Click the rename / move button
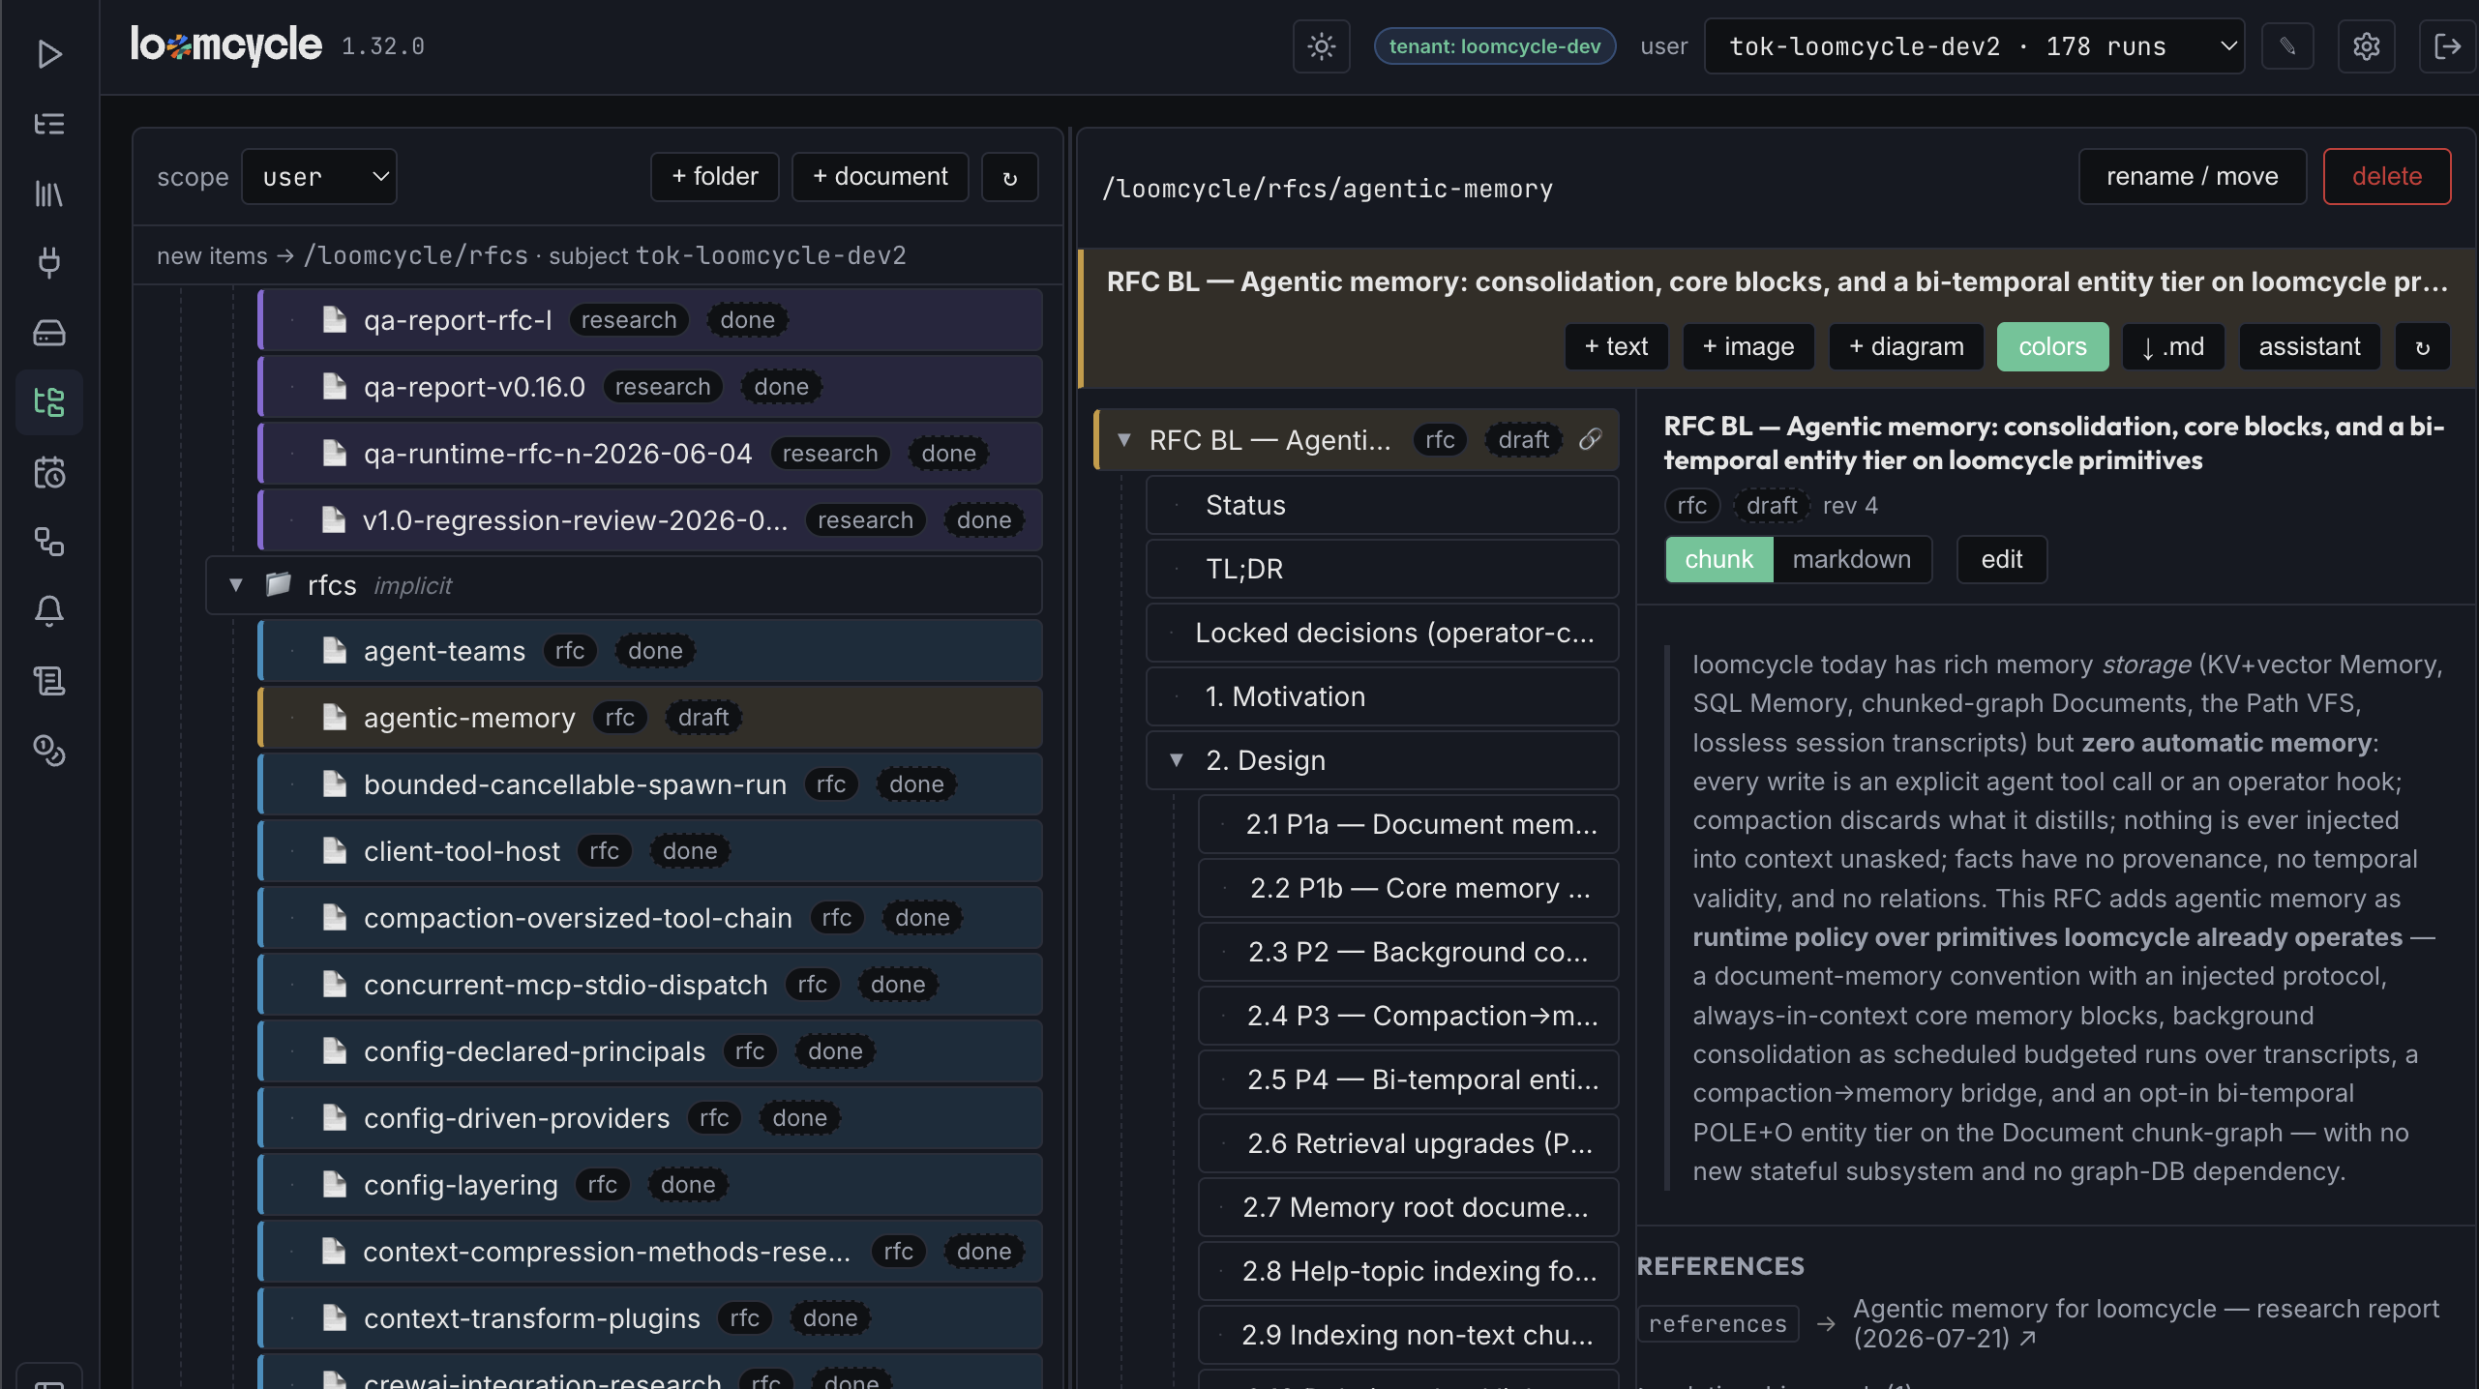Viewport: 2479px width, 1389px height. pos(2193,176)
